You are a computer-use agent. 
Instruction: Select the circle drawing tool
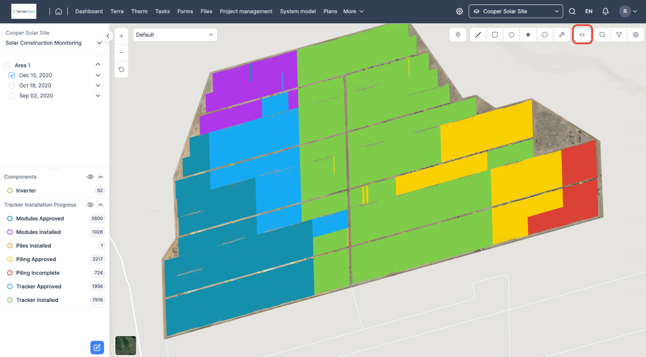pyautogui.click(x=545, y=34)
